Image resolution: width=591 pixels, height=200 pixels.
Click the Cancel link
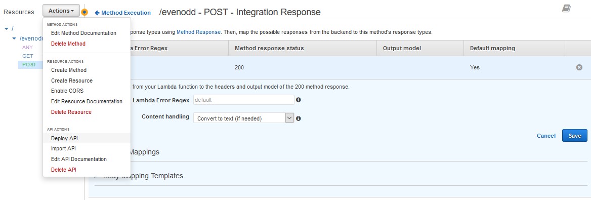point(546,136)
